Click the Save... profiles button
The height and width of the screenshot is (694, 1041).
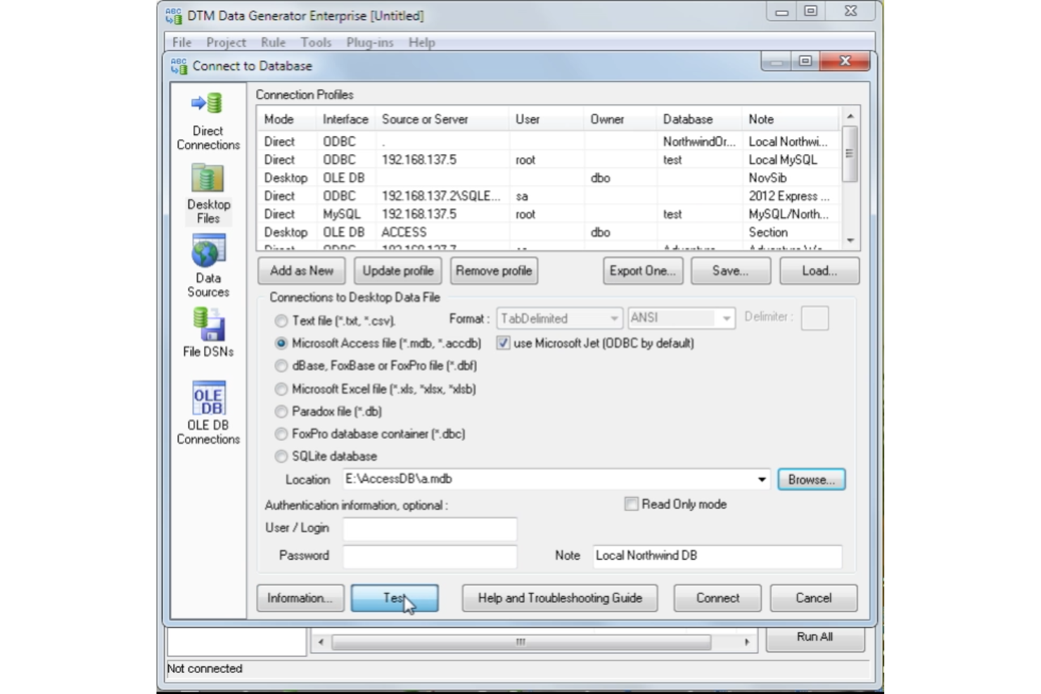click(x=731, y=271)
